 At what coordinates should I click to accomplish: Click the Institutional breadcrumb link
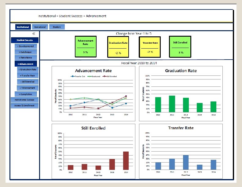[x=47, y=16]
